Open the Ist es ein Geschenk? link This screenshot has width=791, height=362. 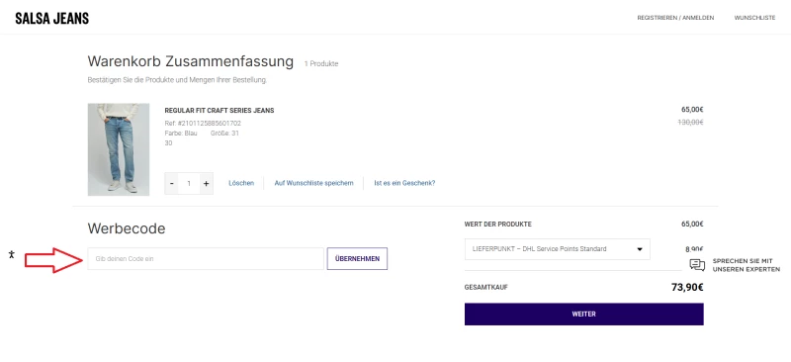[x=404, y=183]
